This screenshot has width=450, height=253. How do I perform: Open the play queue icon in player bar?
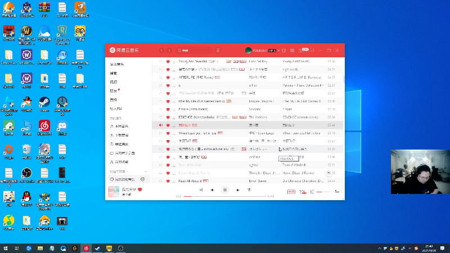(x=337, y=192)
